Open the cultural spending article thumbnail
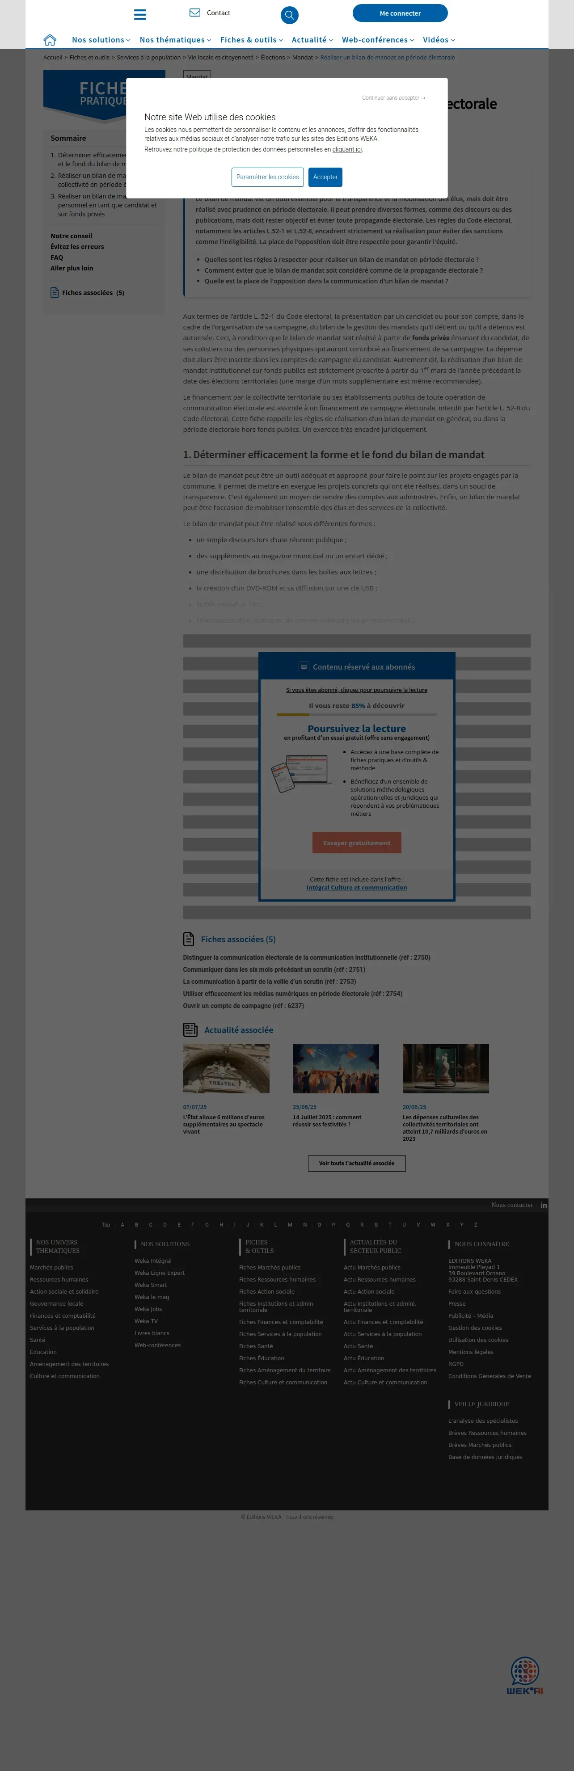This screenshot has height=1771, width=574. (x=445, y=1069)
